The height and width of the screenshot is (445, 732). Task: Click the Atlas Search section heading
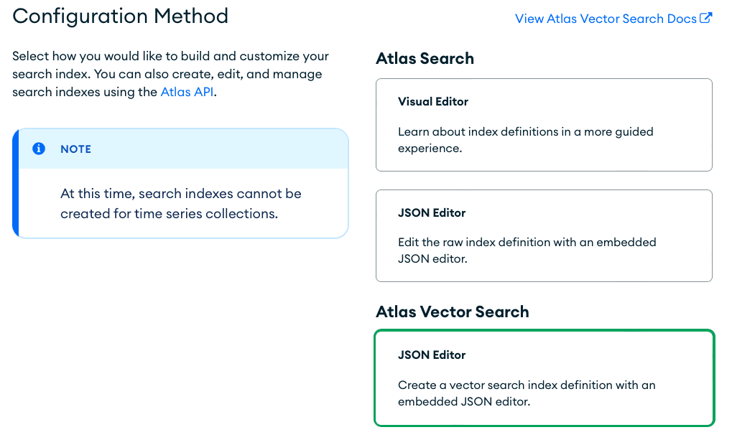425,59
